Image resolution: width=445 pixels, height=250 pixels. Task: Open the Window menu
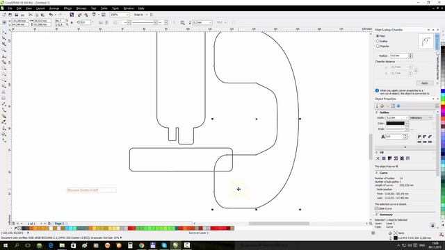(x=129, y=8)
